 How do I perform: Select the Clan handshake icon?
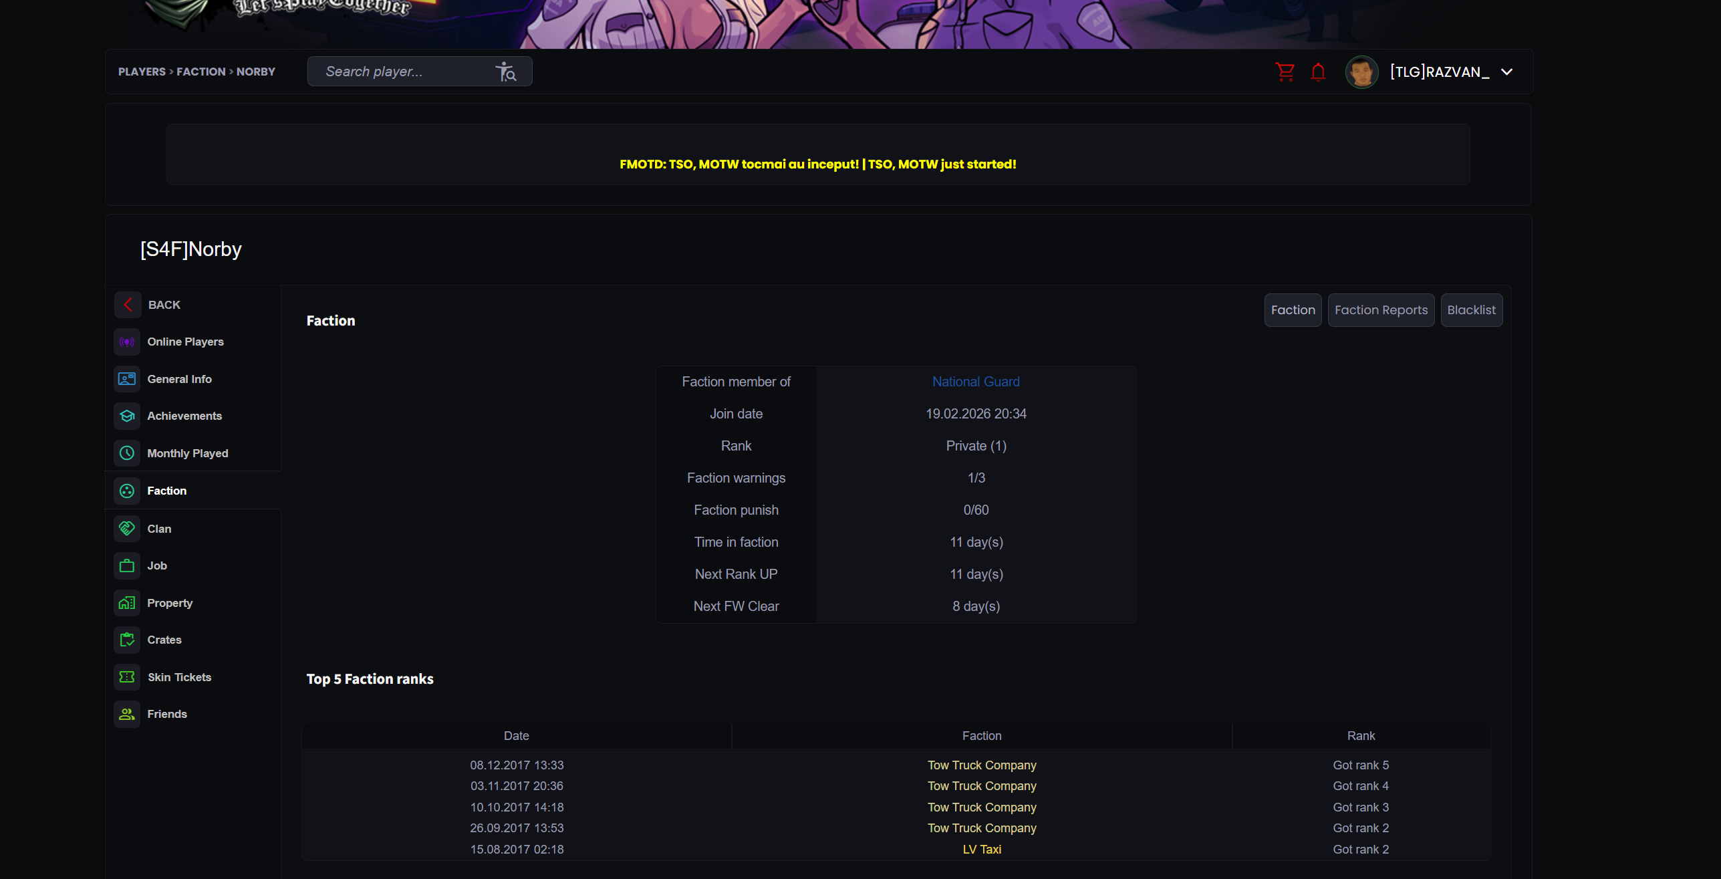(127, 529)
